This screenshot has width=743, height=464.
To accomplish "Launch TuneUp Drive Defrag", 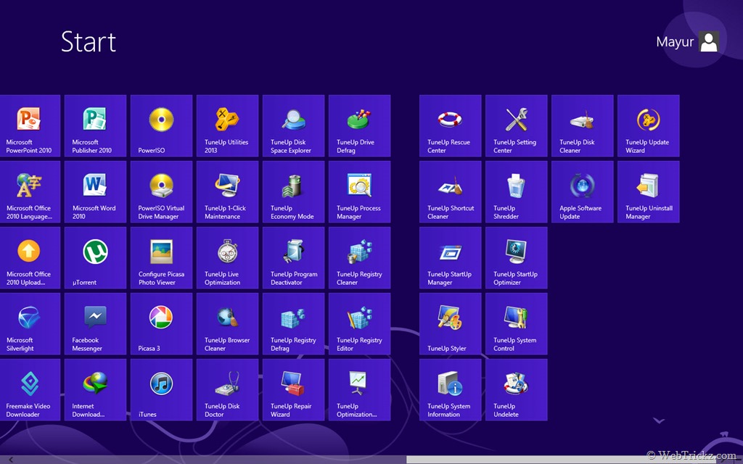I will point(360,125).
